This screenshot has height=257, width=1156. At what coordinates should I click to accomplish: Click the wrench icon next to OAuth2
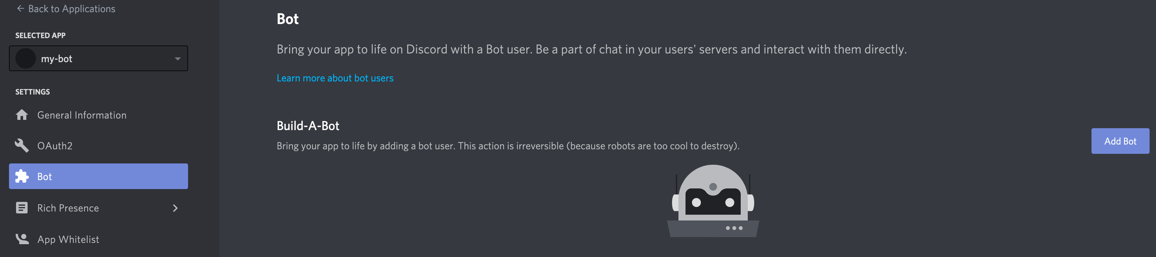(22, 145)
